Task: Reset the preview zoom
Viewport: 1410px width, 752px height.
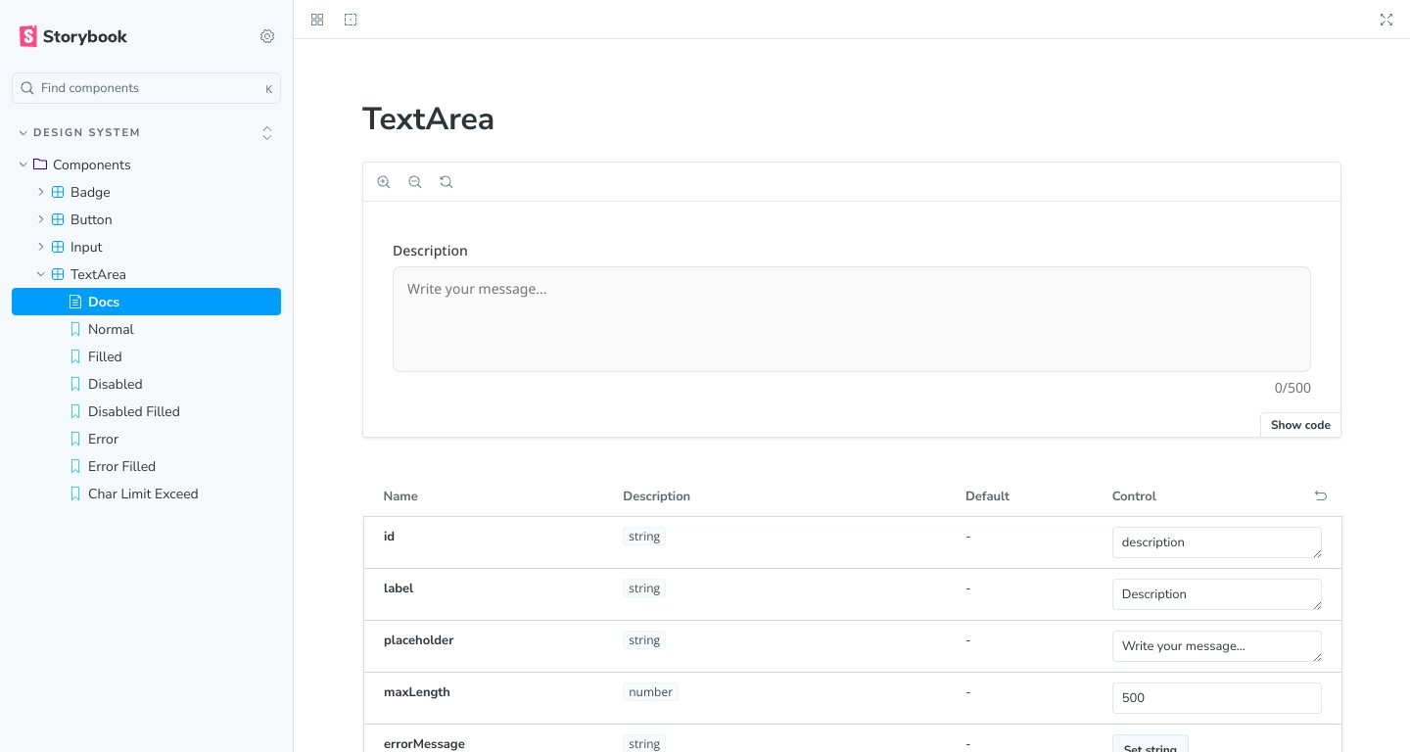Action: 446,182
